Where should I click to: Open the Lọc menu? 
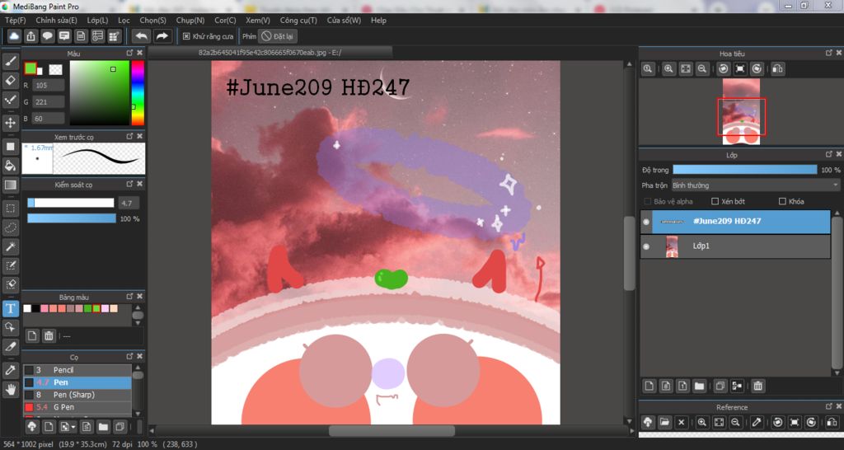[x=124, y=21]
